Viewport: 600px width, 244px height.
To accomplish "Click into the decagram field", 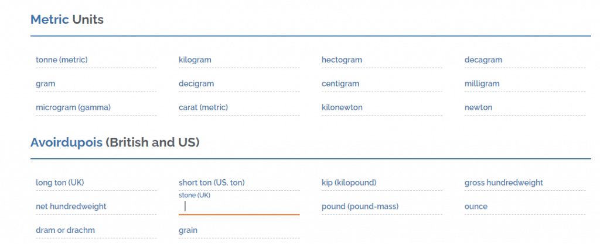I will click(x=524, y=60).
